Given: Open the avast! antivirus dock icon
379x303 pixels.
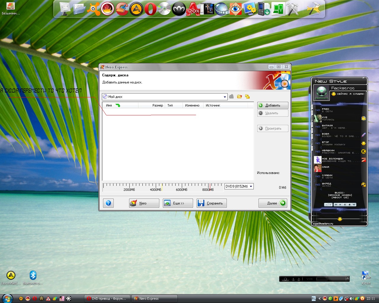Looking at the screenshot, I should (93, 9).
